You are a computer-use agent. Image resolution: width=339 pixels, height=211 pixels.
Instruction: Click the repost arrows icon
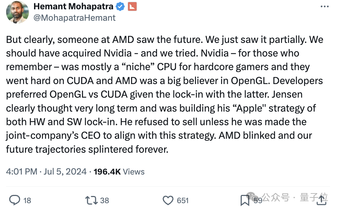tap(91, 200)
